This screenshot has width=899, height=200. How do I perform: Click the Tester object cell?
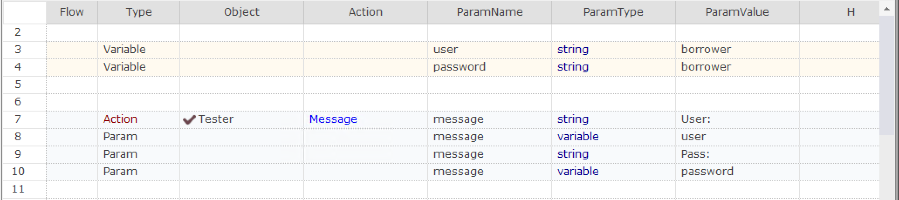pyautogui.click(x=216, y=119)
